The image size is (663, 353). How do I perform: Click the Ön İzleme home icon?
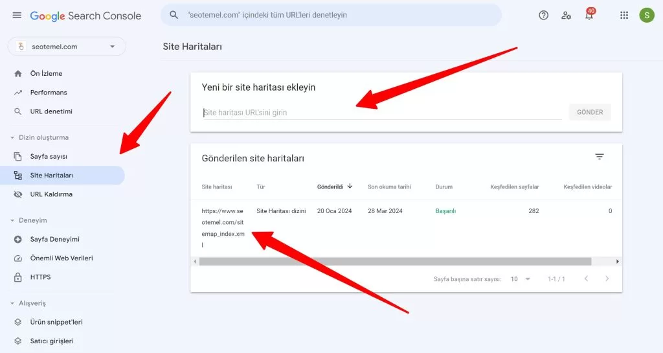17,74
